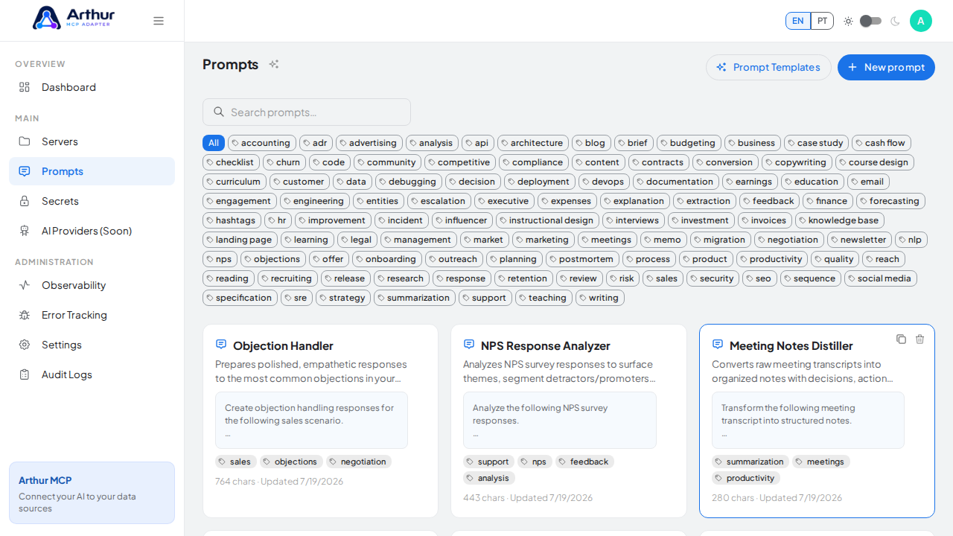The height and width of the screenshot is (536, 953).
Task: Click the search magnifier icon
Action: [x=219, y=112]
